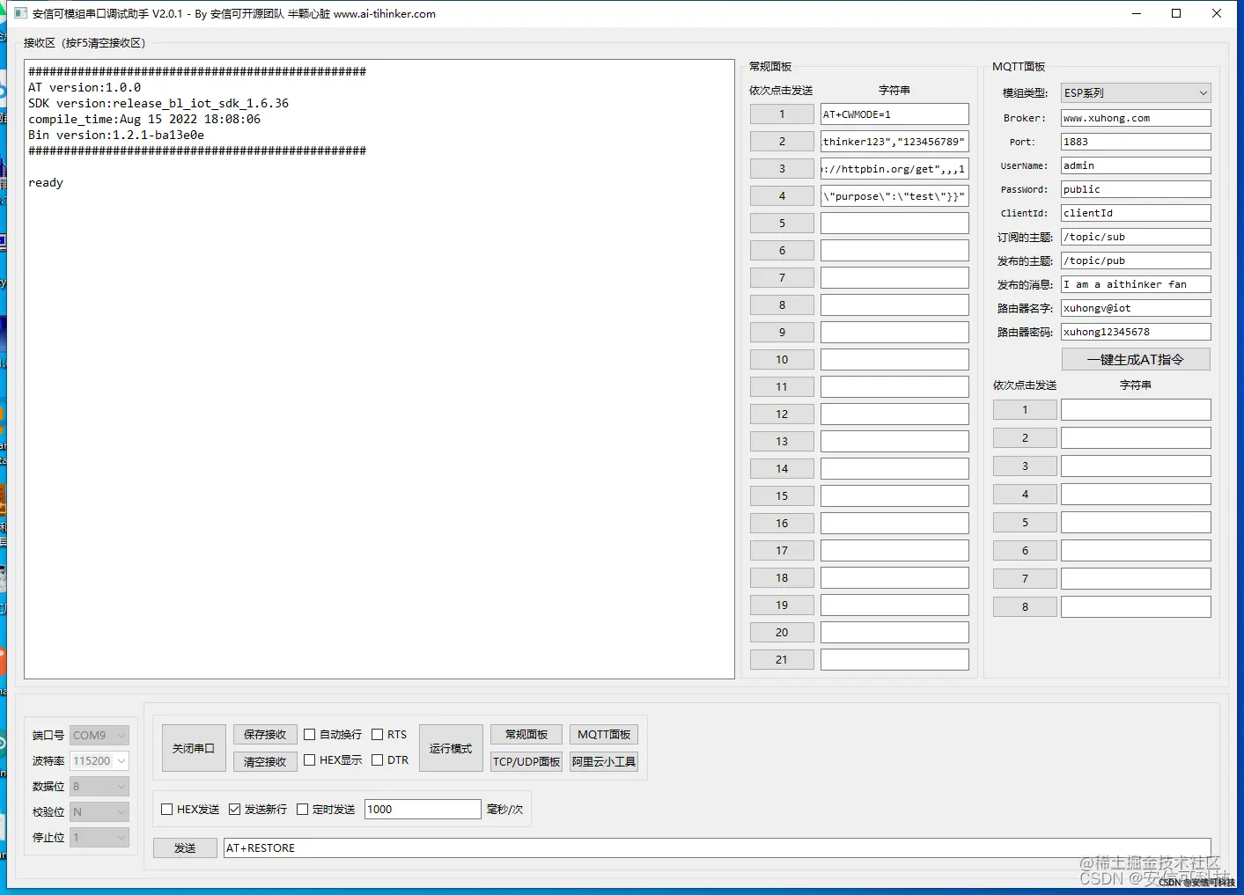Focus the 发布的消息 field
Viewport: 1244px width, 895px height.
pos(1136,284)
